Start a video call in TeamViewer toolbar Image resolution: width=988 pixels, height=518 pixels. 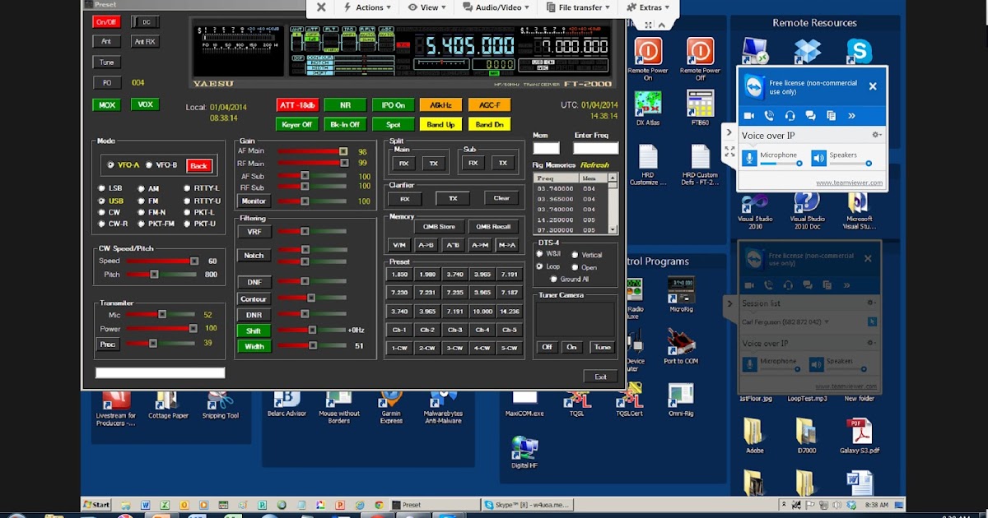coord(749,116)
